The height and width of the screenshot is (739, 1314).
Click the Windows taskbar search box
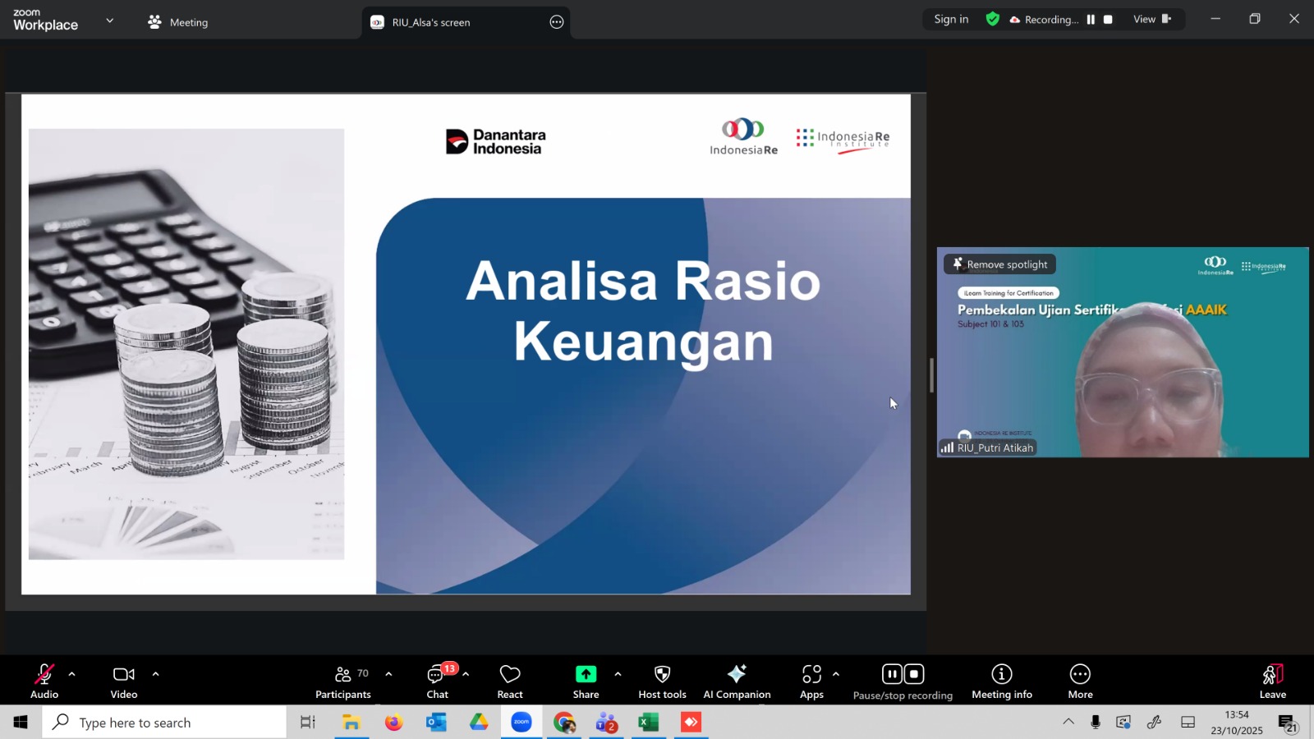164,723
